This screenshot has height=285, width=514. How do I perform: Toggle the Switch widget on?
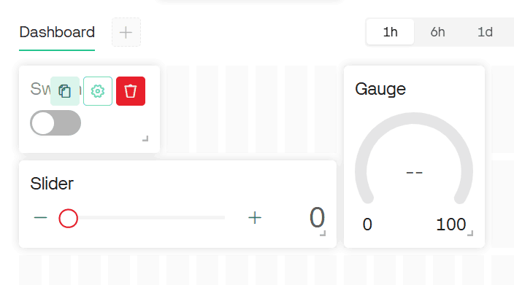[x=55, y=122]
